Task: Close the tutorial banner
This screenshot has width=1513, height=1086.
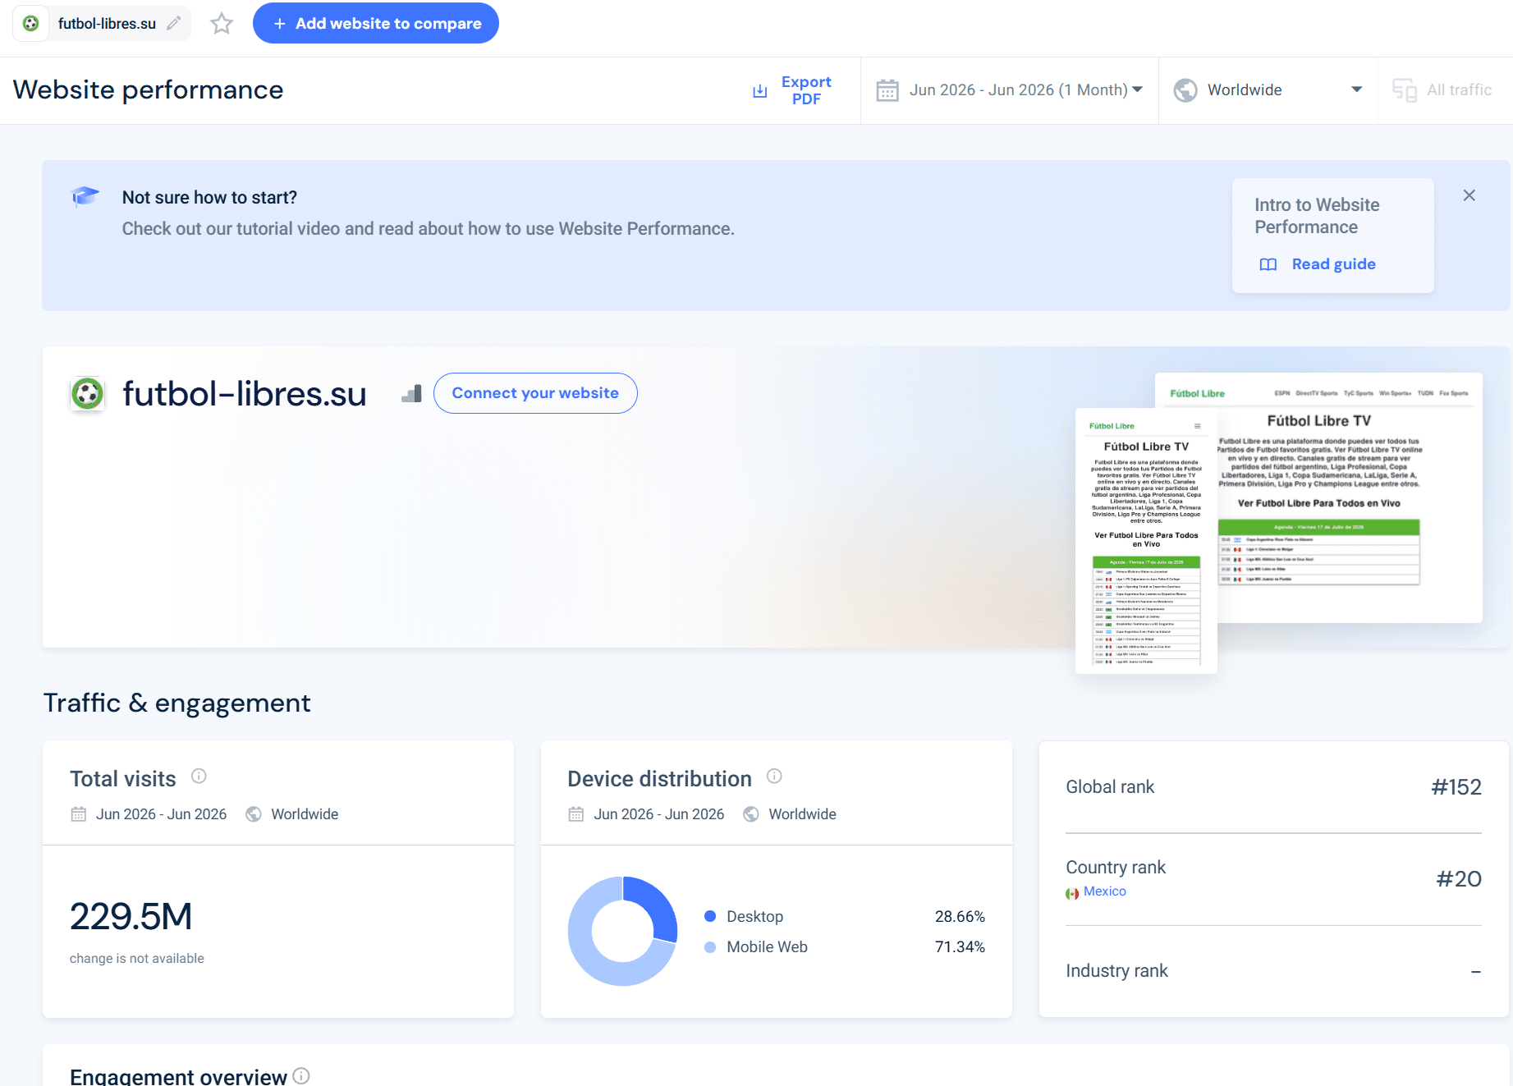Action: (x=1469, y=195)
